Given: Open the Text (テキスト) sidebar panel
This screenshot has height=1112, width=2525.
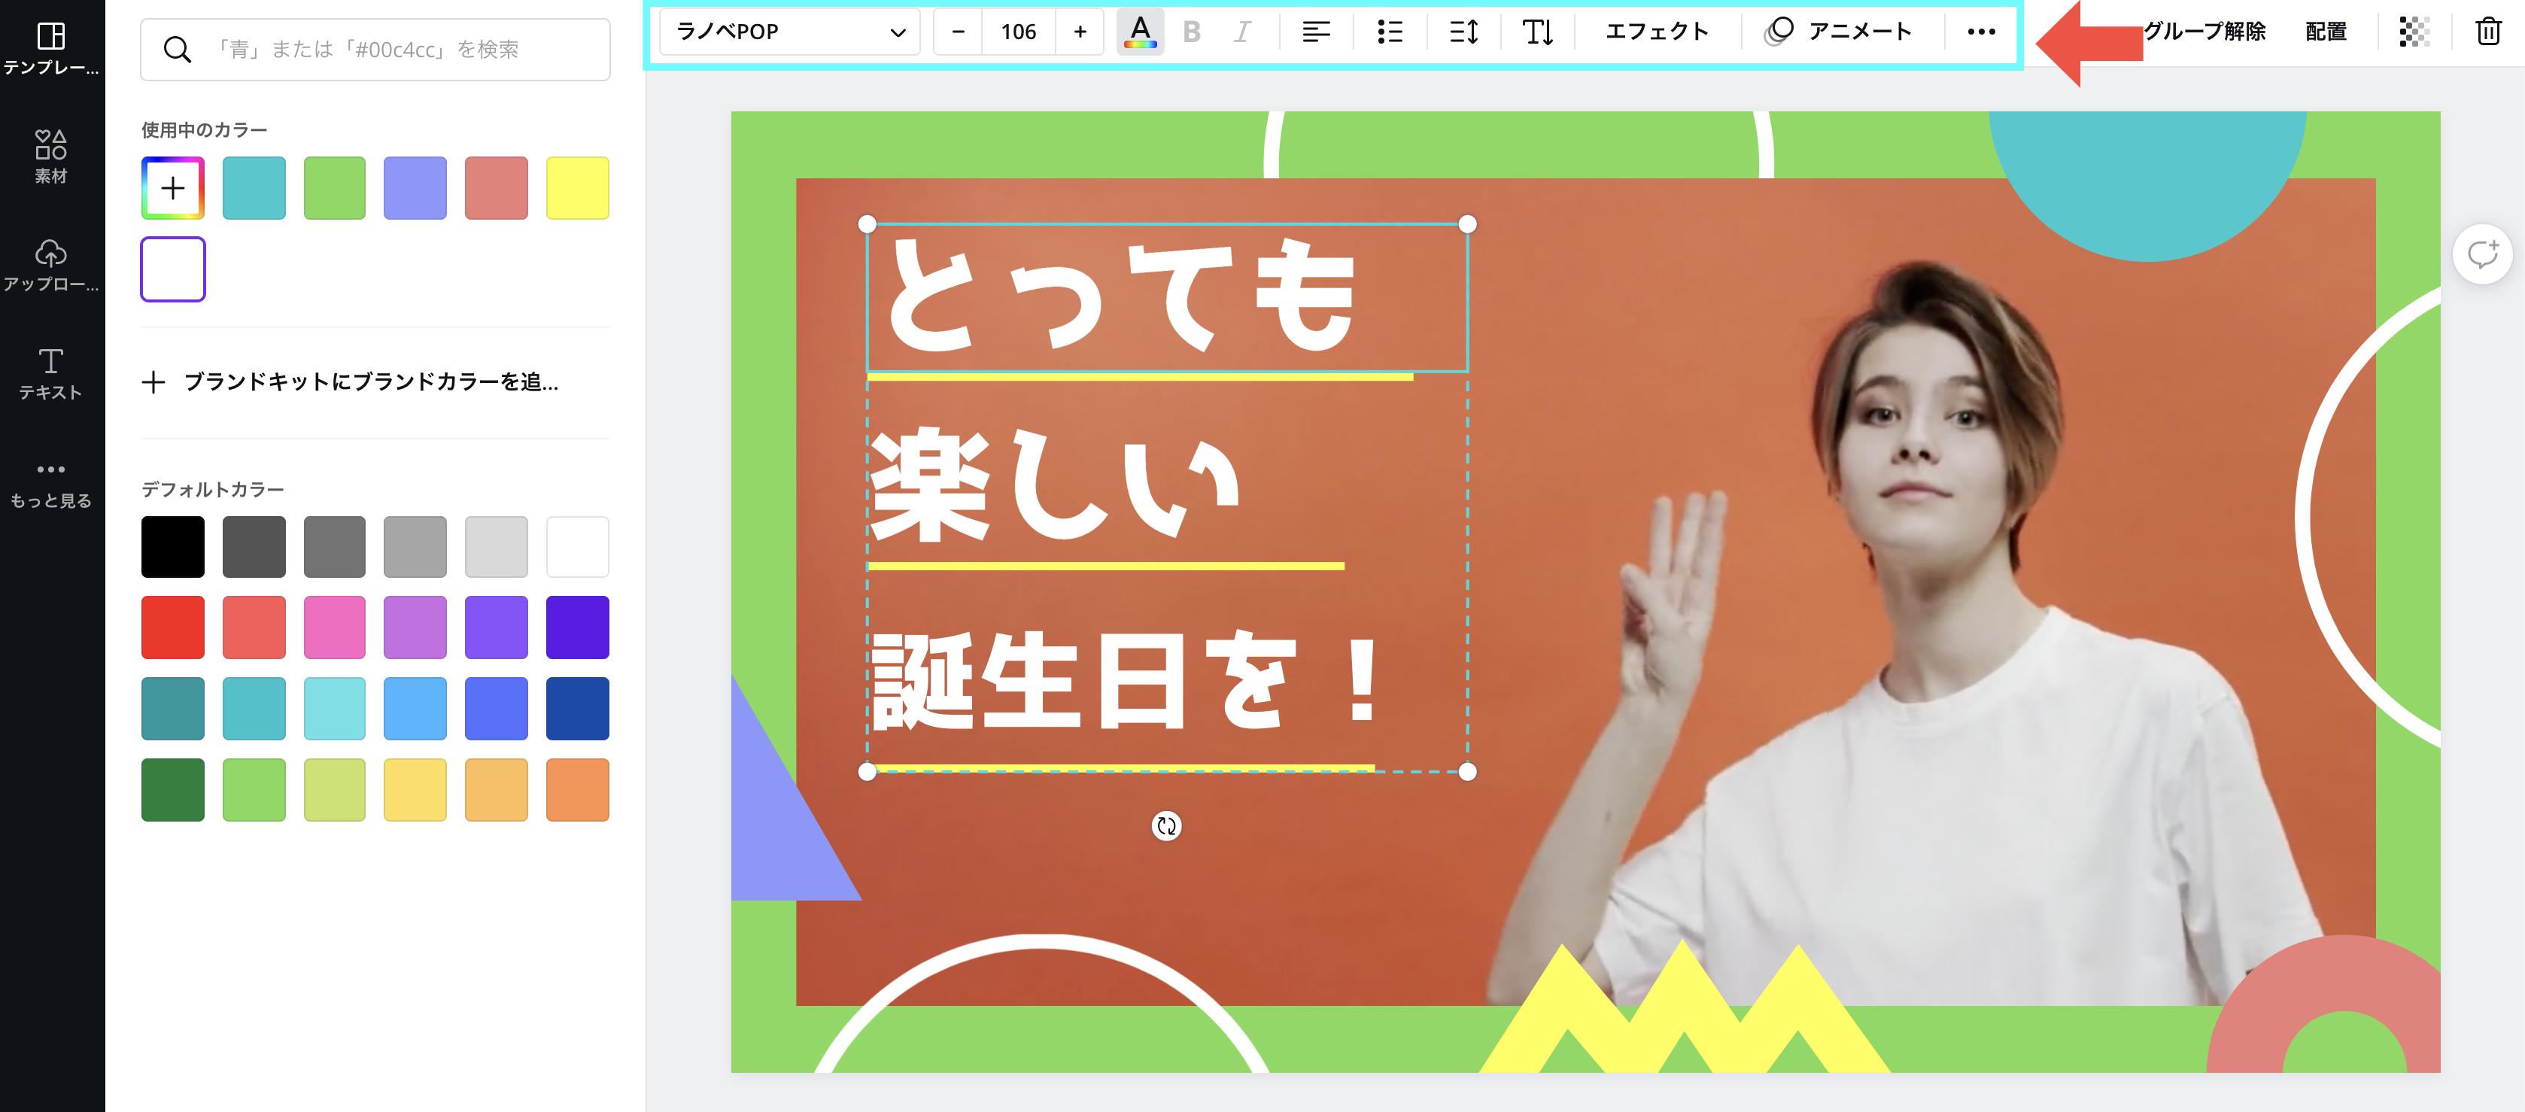Looking at the screenshot, I should click(51, 374).
